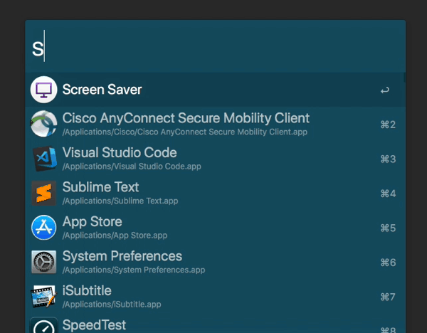Image resolution: width=427 pixels, height=333 pixels.
Task: Click the blue App Store icon
Action: 43,228
